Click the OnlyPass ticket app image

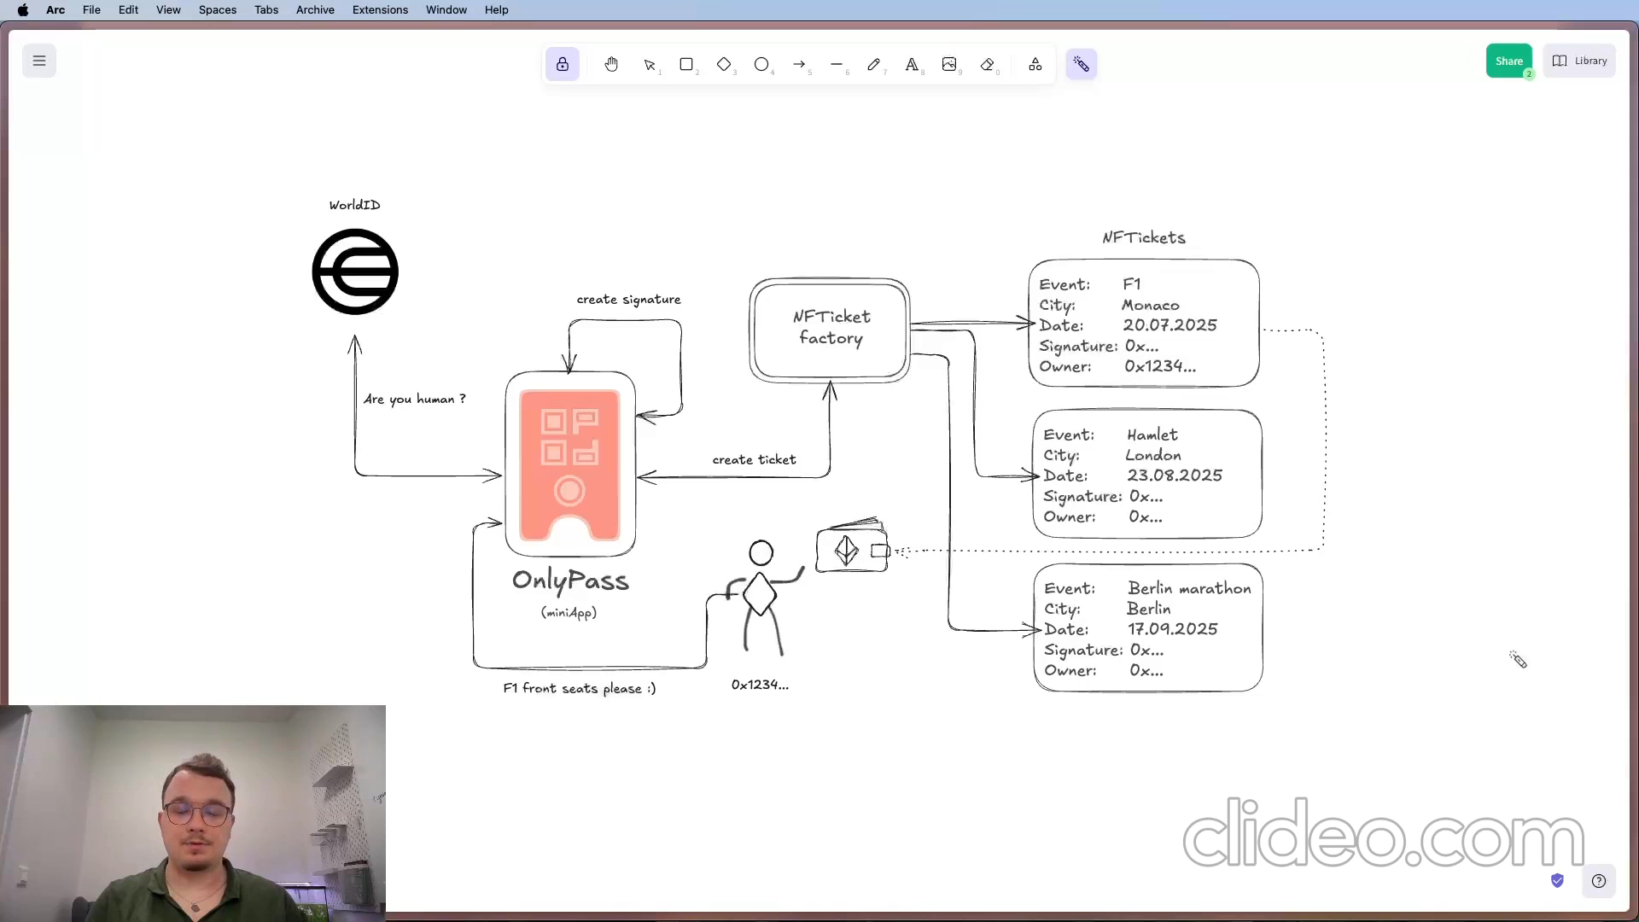[x=569, y=465]
